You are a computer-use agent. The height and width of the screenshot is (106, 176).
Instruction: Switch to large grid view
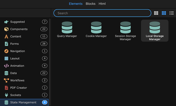(x=156, y=13)
